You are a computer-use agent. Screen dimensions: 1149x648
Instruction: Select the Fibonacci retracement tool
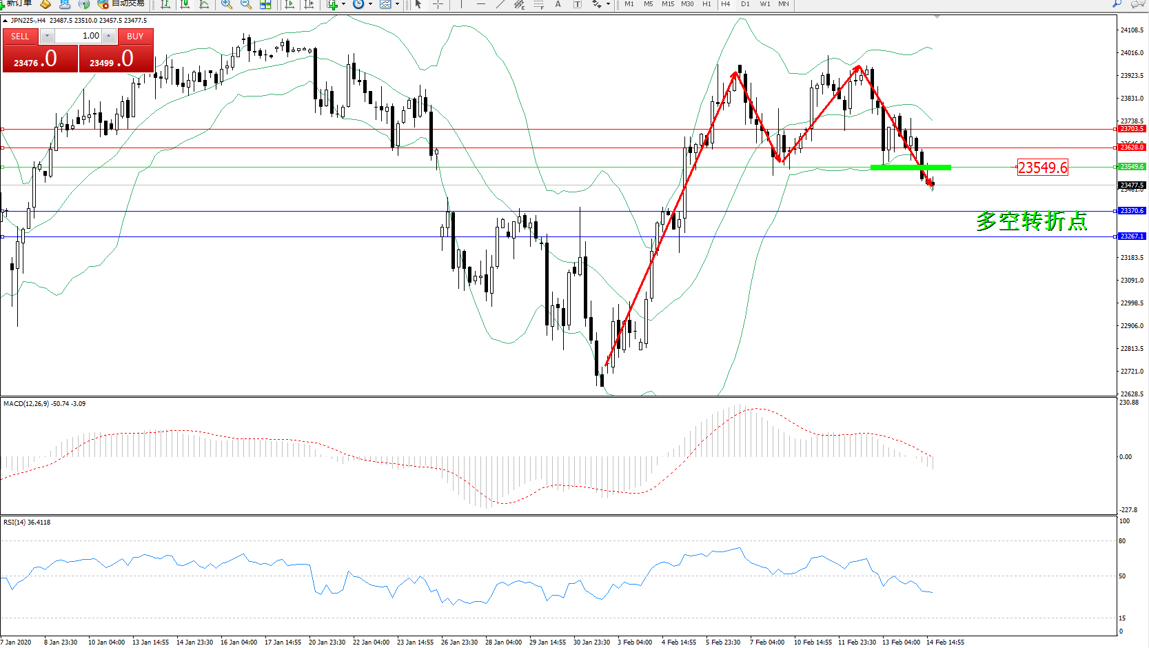click(538, 4)
